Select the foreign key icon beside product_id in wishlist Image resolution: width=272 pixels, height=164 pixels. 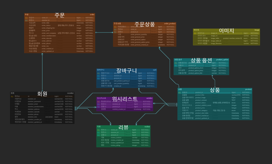click(99, 107)
